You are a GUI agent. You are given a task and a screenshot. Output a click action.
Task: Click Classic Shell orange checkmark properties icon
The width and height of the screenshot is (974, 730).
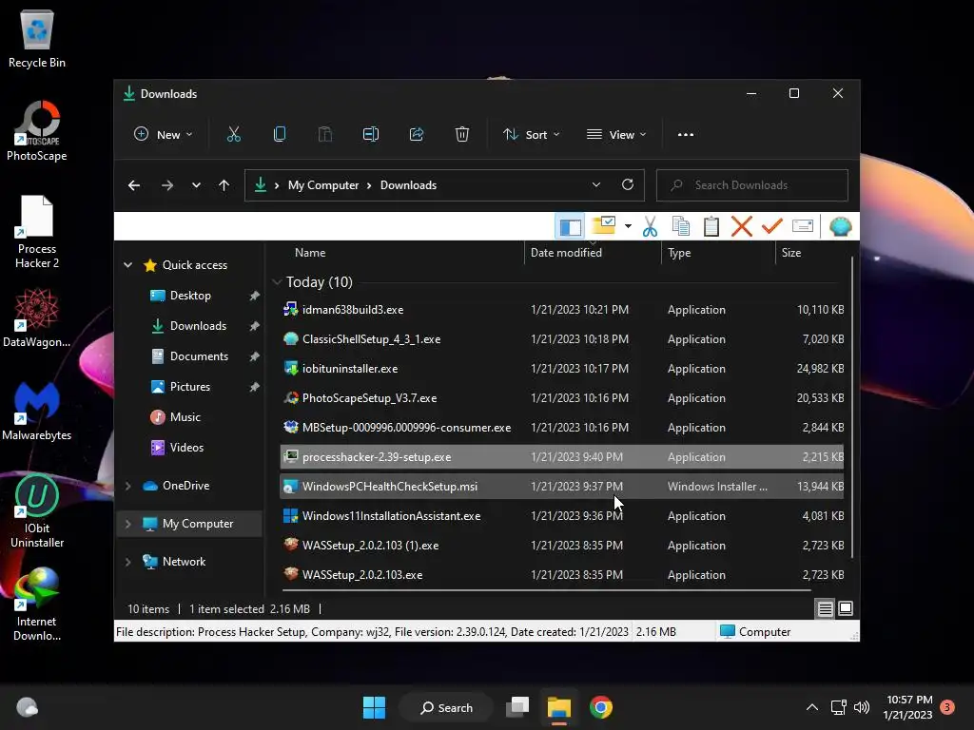click(772, 226)
